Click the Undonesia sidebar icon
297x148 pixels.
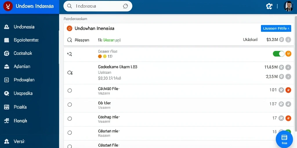pyautogui.click(x=7, y=27)
